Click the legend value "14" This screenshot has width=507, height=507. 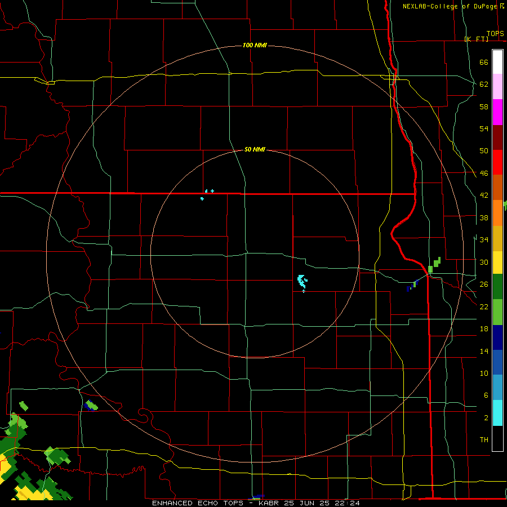coord(484,351)
